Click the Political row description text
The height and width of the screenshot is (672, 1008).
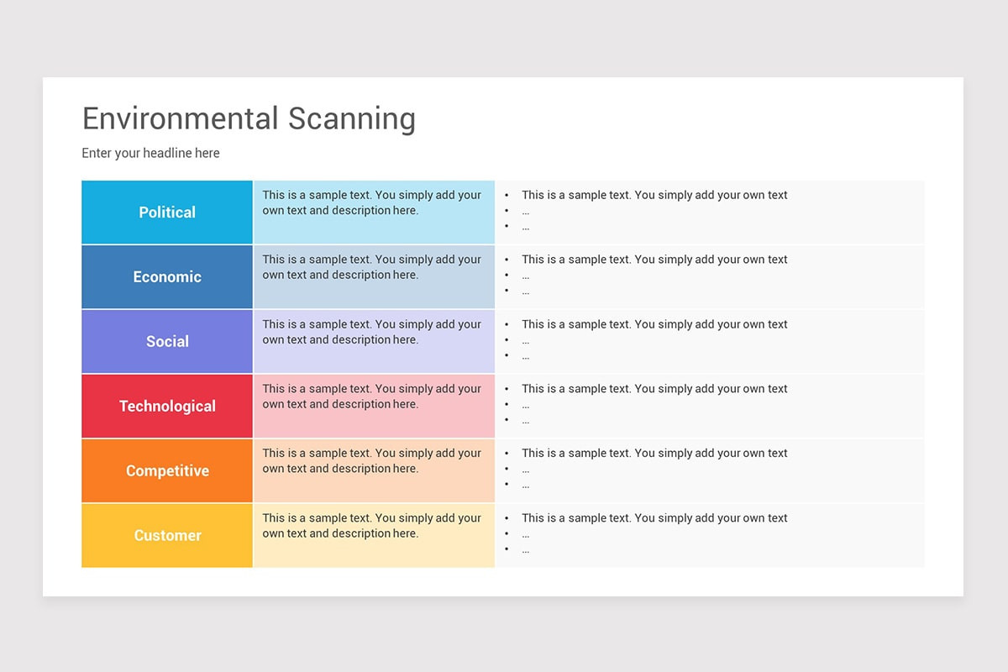click(x=372, y=202)
